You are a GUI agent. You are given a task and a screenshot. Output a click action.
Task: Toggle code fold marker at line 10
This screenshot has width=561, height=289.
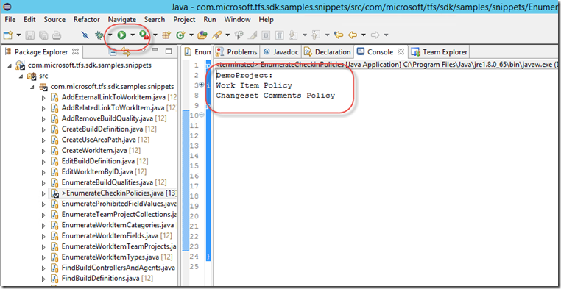click(202, 115)
